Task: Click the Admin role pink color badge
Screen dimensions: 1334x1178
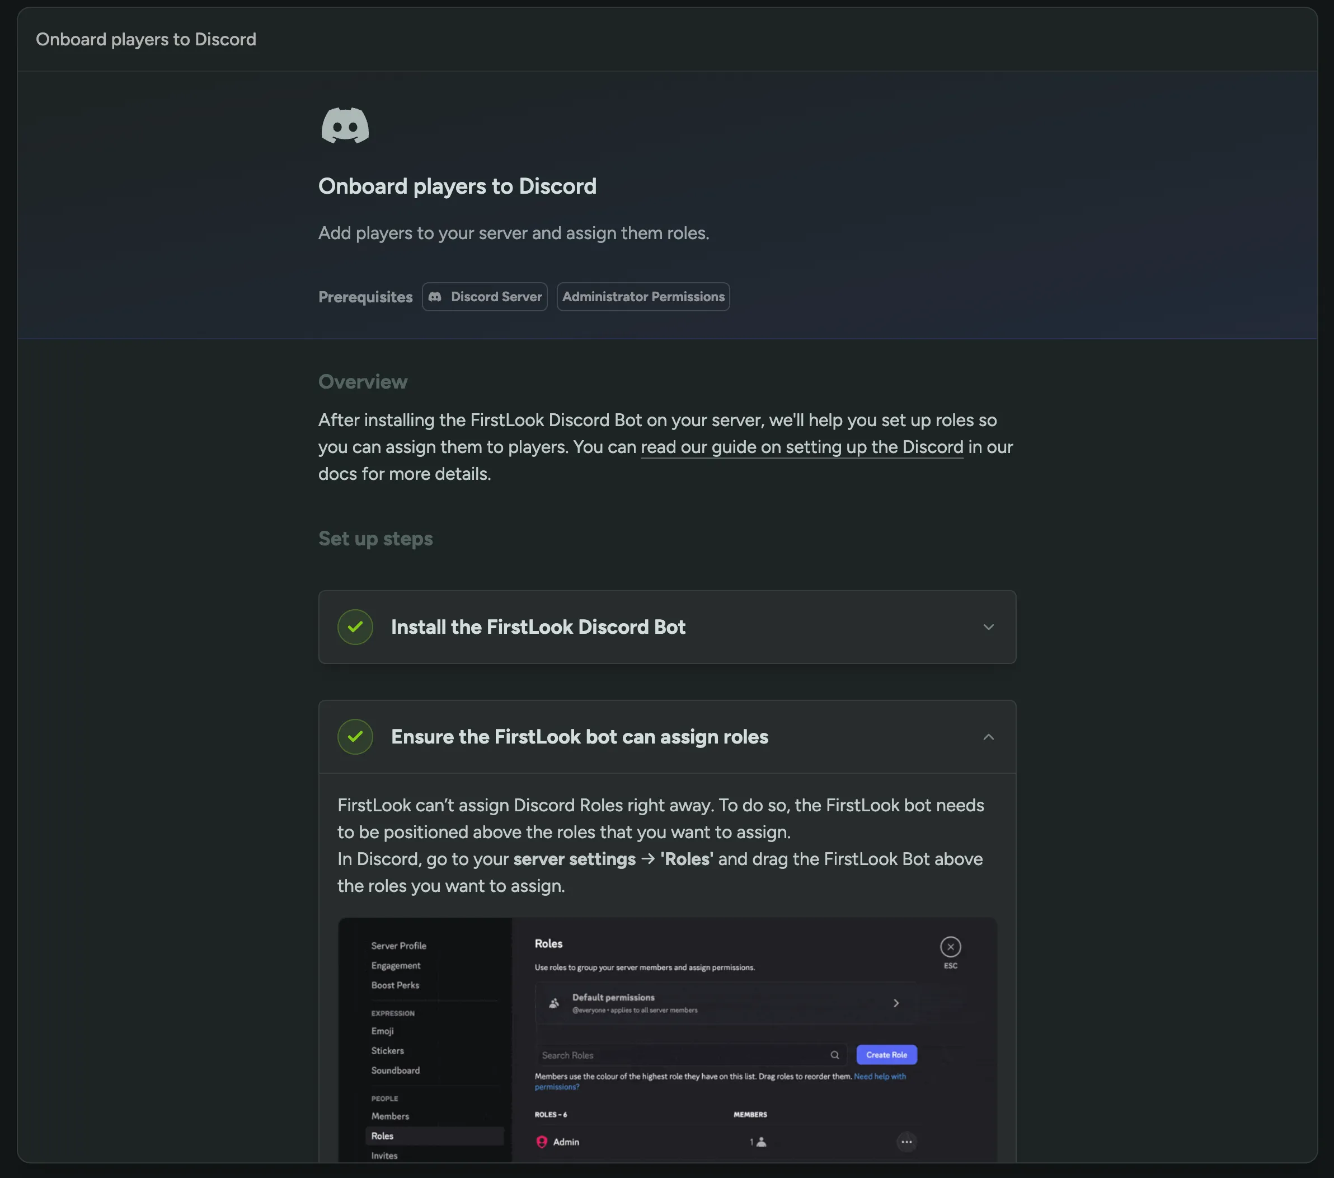Action: point(541,1142)
